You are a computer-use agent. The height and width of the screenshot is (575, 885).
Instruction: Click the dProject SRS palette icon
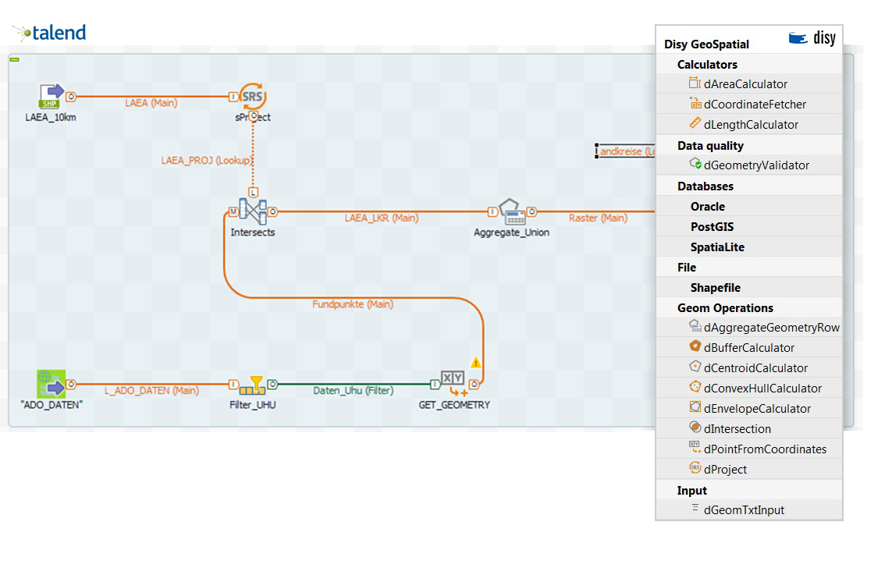[x=695, y=468]
